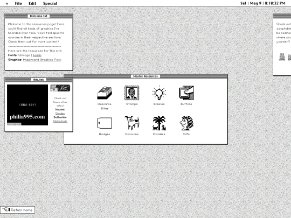Open the Dividers palm tree icon
The height and width of the screenshot is (218, 291).
click(159, 123)
